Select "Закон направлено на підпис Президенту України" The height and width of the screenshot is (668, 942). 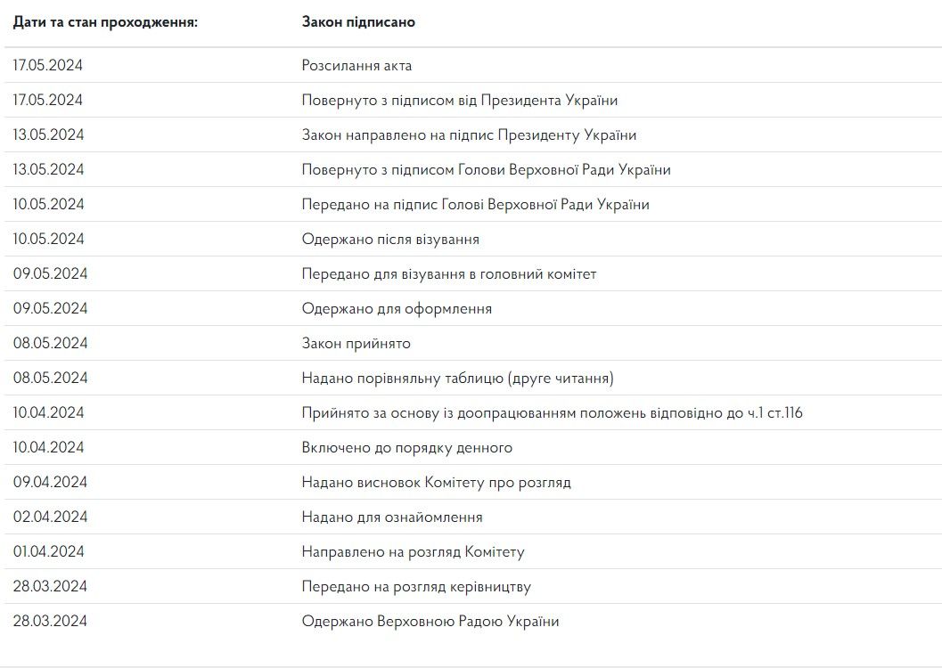tap(469, 134)
